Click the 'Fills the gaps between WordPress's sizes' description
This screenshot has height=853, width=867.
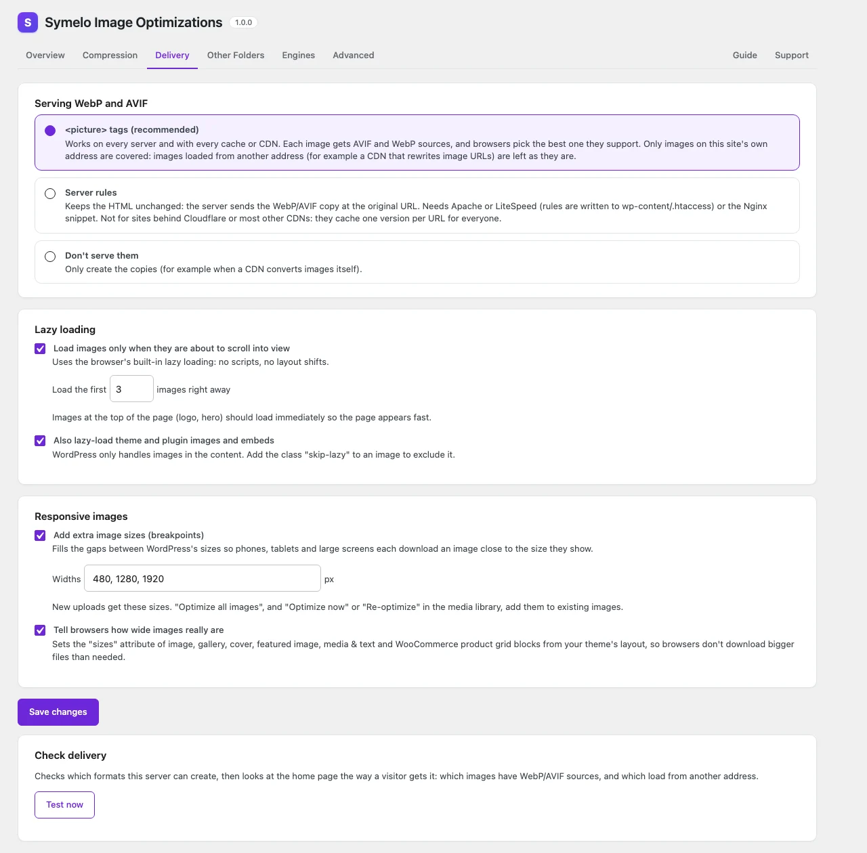[x=322, y=549]
